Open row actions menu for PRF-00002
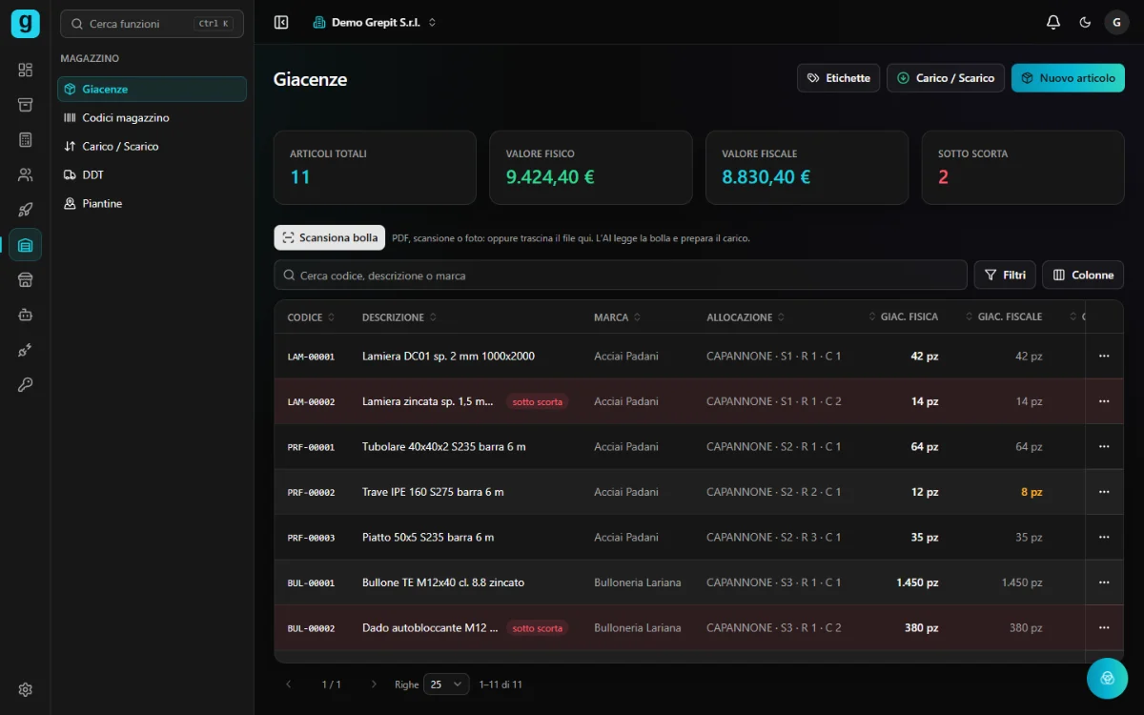This screenshot has height=715, width=1144. 1104,492
